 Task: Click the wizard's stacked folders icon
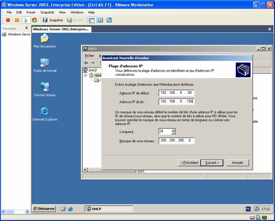[243, 70]
